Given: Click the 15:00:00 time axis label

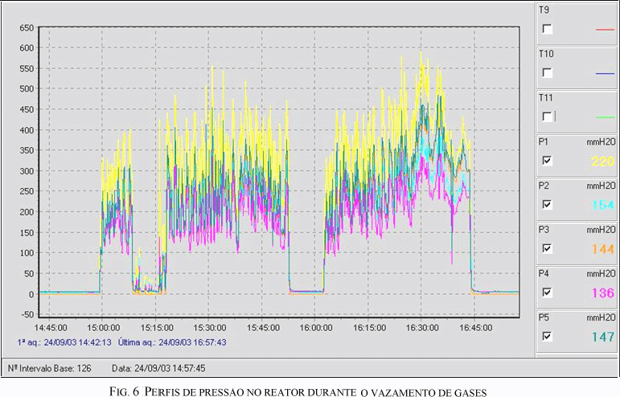Looking at the screenshot, I should 103,328.
